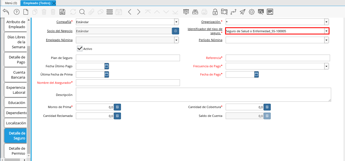Screen dimensions: 345x161
Task: Open calculator for Monto de Prima
Action: tap(117, 107)
